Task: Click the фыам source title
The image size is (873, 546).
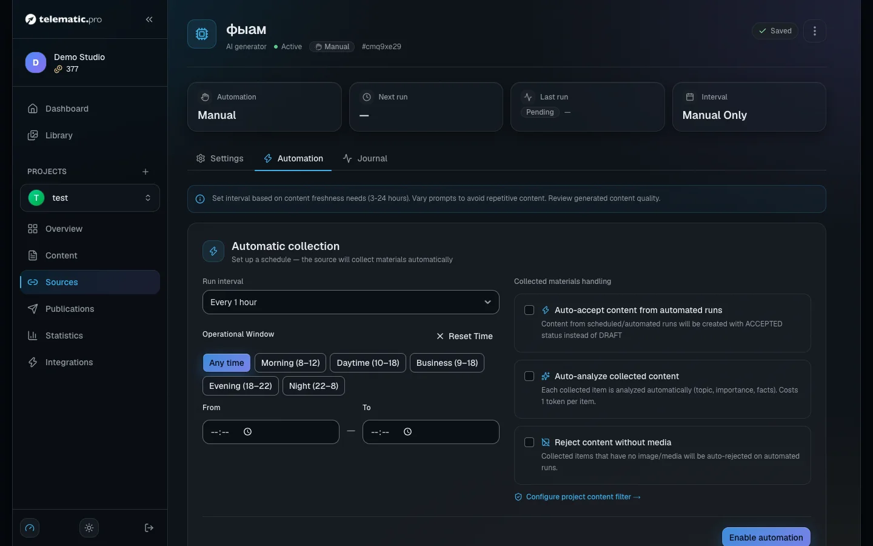Action: coord(246,30)
